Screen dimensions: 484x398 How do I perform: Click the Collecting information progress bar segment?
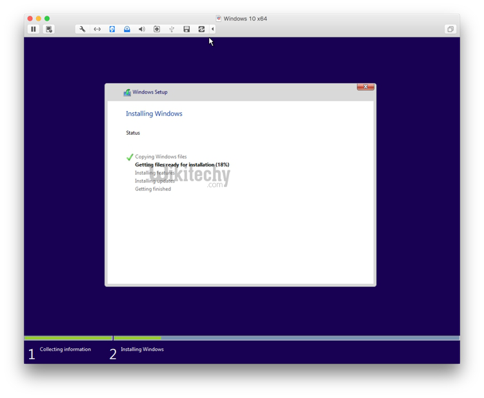[x=68, y=338]
